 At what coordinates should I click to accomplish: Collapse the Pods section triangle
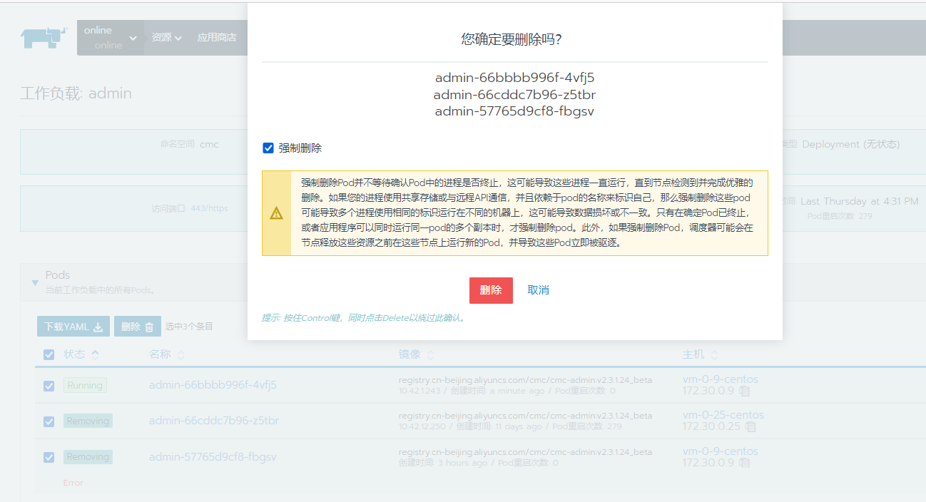coord(35,282)
